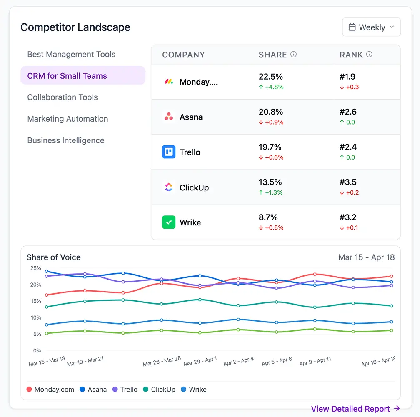This screenshot has width=420, height=417.
Task: Click the info icon next to SHARE
Action: coord(293,54)
